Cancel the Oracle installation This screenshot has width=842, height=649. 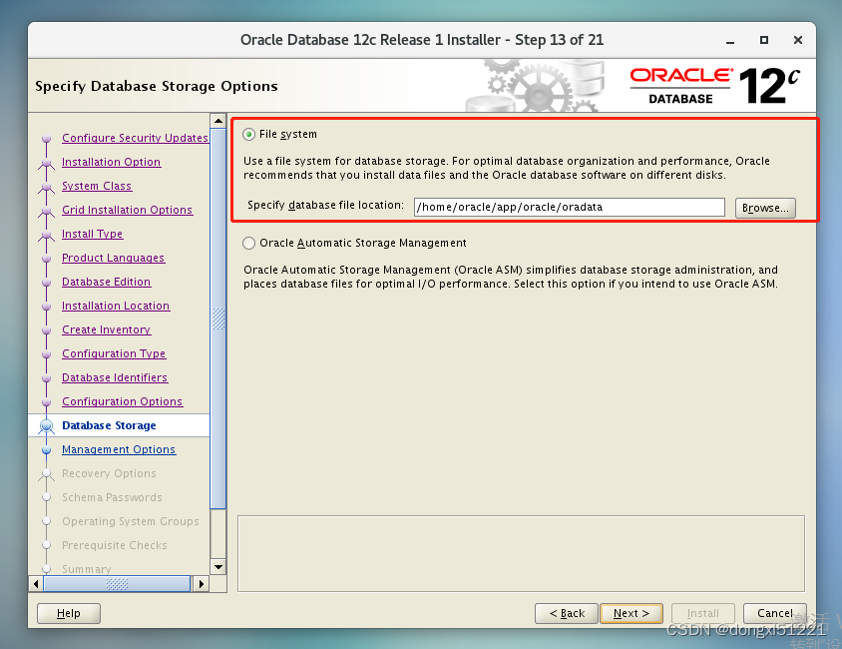pyautogui.click(x=774, y=613)
